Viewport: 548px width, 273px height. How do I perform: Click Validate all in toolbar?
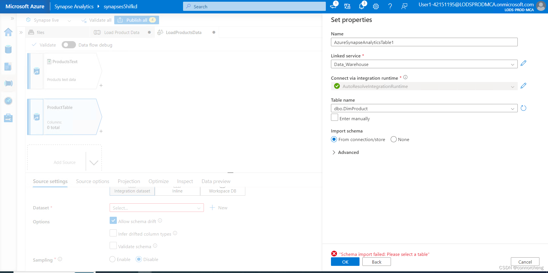pos(97,20)
